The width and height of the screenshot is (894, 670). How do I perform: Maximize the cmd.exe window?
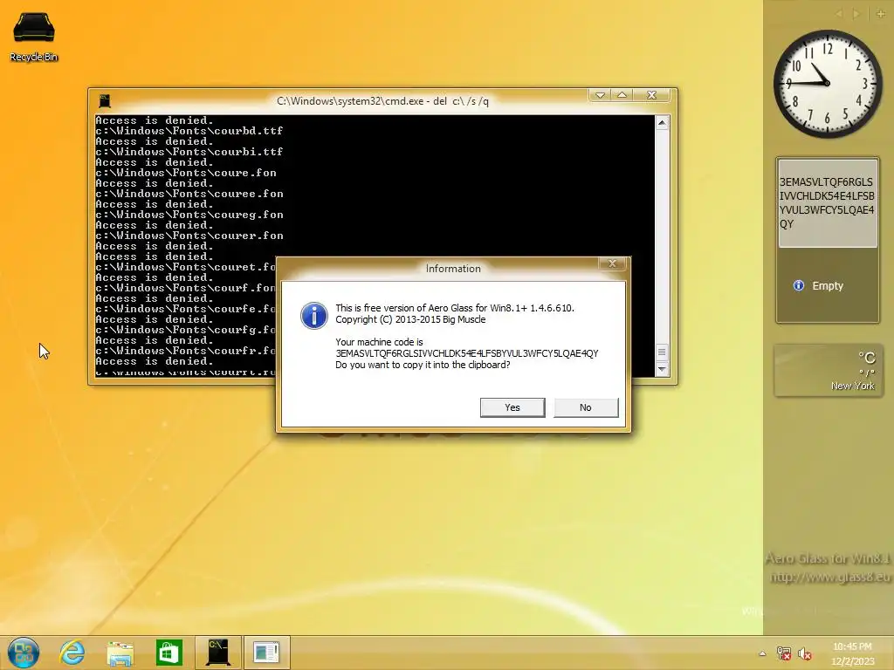tap(622, 95)
